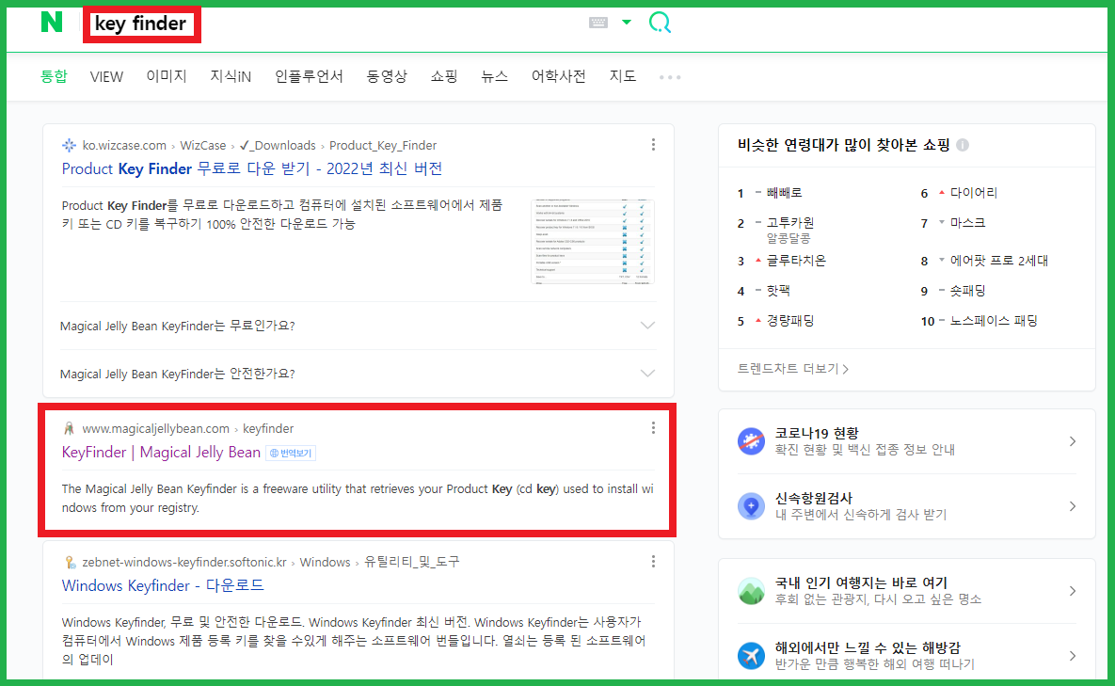Open options menu for Magical Jelly Bean result
This screenshot has height=686, width=1115.
[x=653, y=428]
